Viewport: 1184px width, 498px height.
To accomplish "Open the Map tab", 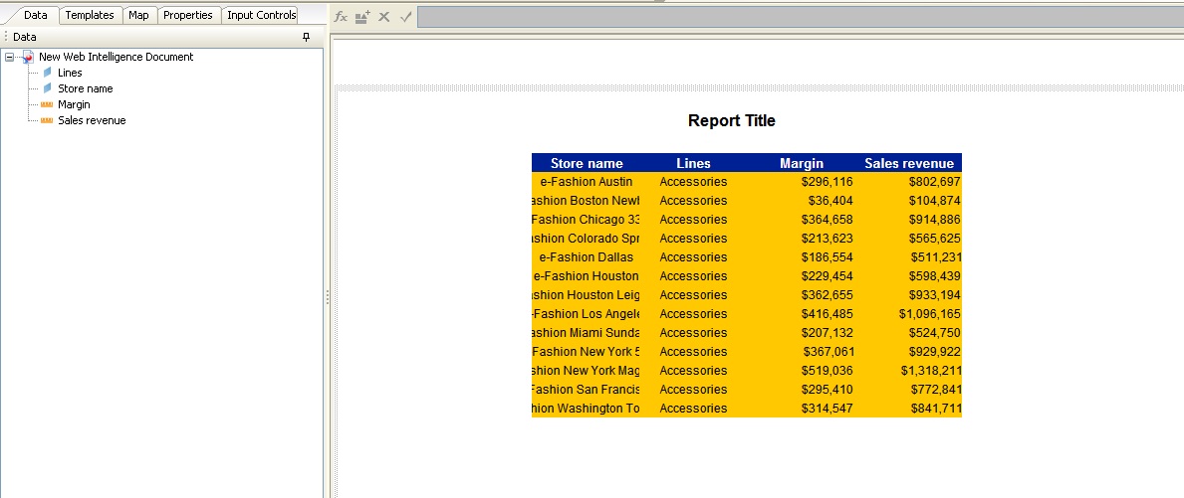I will [139, 15].
